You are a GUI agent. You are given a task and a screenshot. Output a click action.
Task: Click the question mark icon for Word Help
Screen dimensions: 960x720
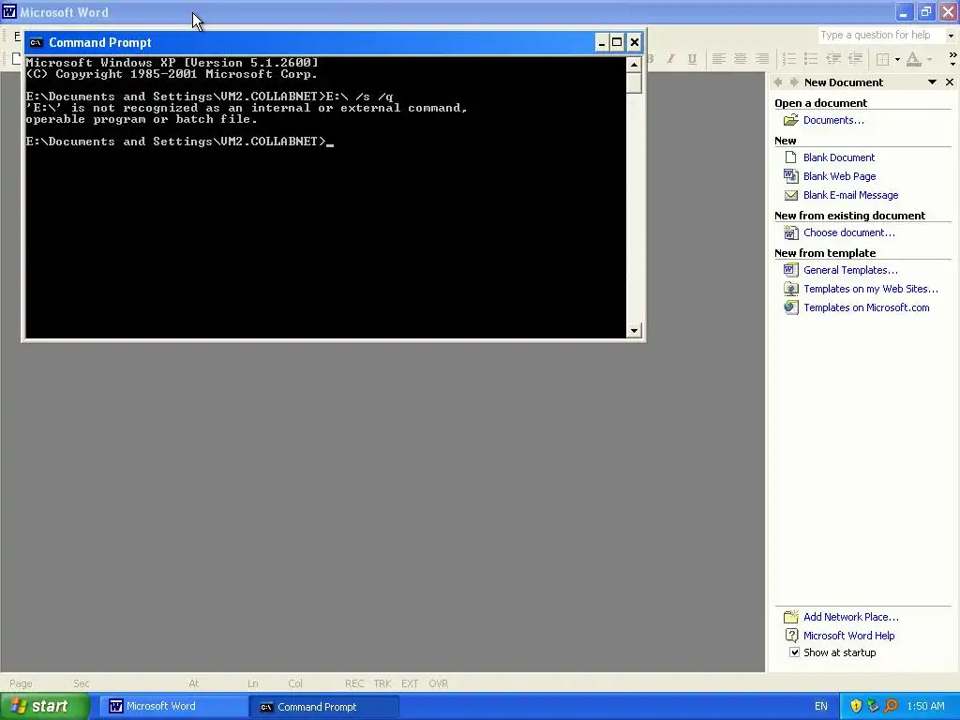click(x=791, y=636)
